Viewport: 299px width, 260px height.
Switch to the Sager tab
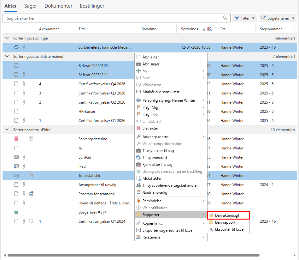(x=31, y=6)
